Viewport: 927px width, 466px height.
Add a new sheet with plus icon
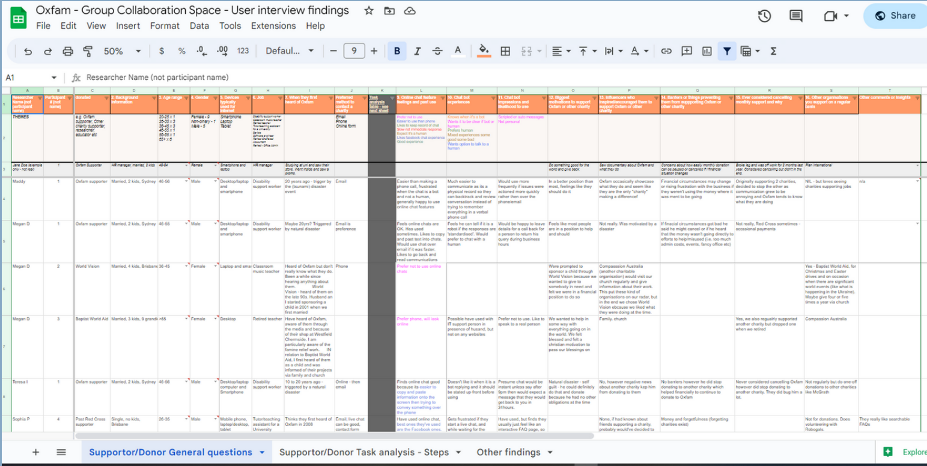pos(35,452)
